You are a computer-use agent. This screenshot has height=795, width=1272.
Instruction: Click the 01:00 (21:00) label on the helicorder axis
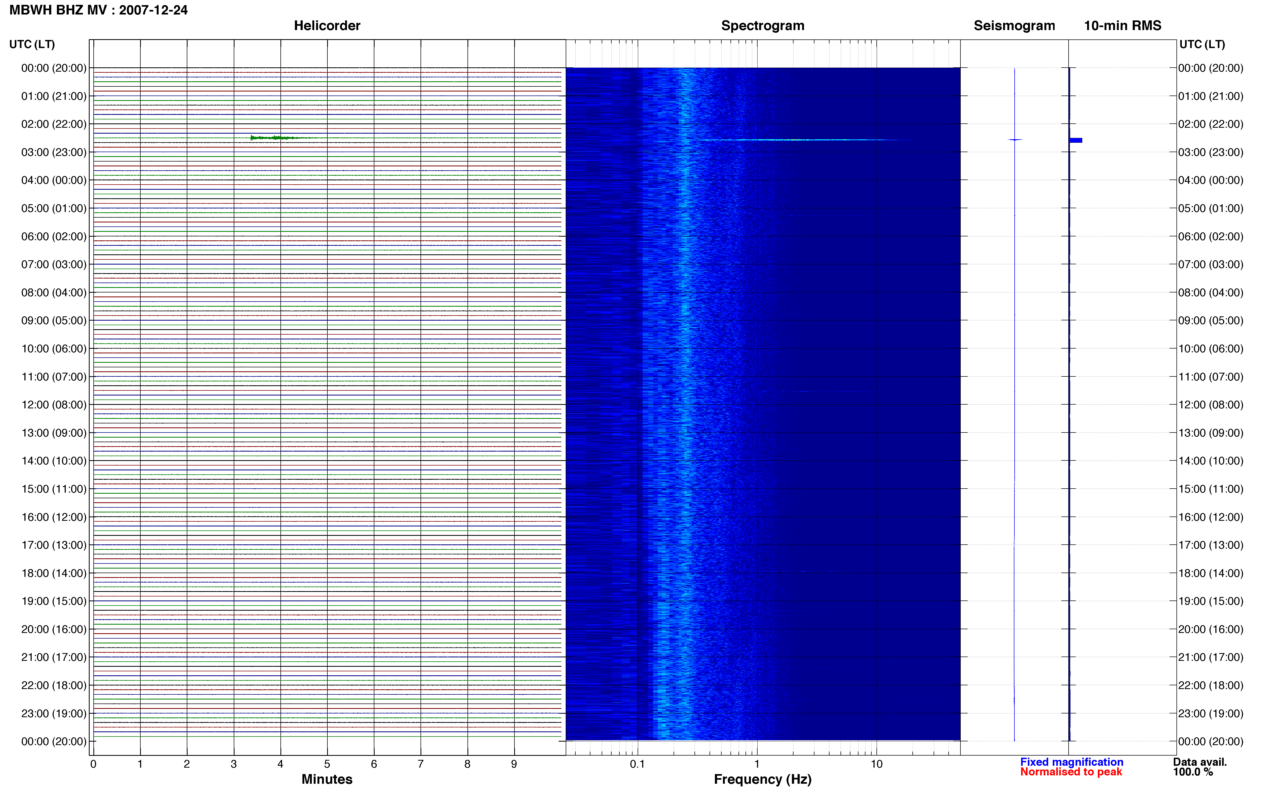point(54,96)
